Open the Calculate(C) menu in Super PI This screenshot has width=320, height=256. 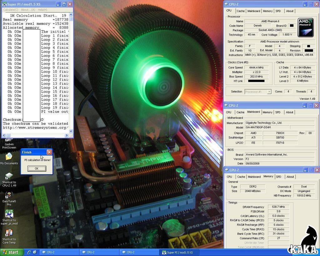tap(11, 10)
